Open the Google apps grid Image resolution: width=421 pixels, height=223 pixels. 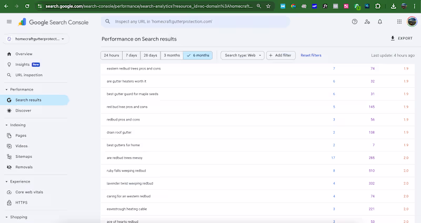point(399,22)
